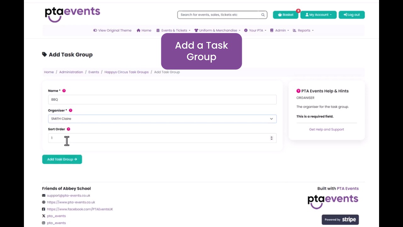Viewport: 403px width, 227px height.
Task: Click the Sort Order number field
Action: [162, 138]
